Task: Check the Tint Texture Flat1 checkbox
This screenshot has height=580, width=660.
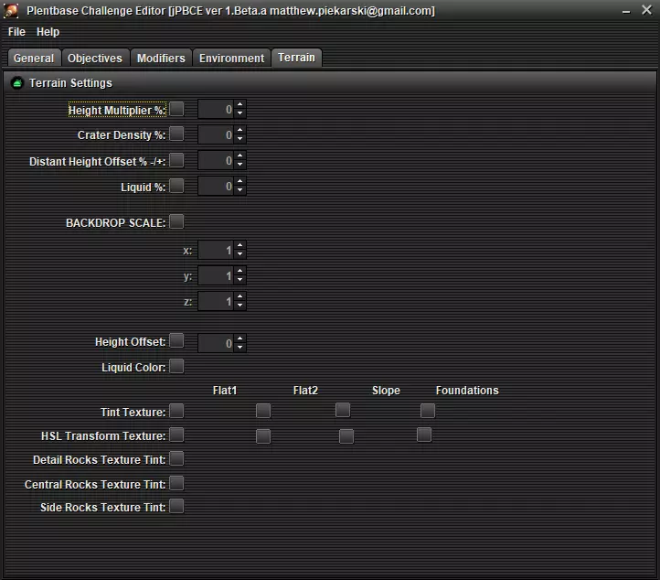Action: pyautogui.click(x=176, y=411)
